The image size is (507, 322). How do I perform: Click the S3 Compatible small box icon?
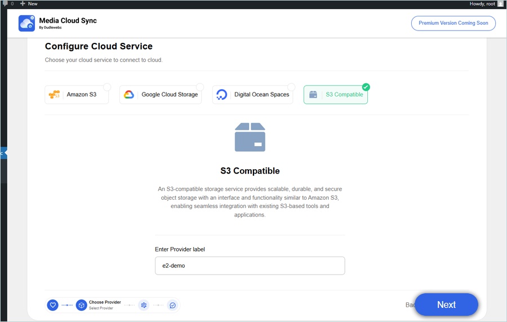pyautogui.click(x=313, y=95)
